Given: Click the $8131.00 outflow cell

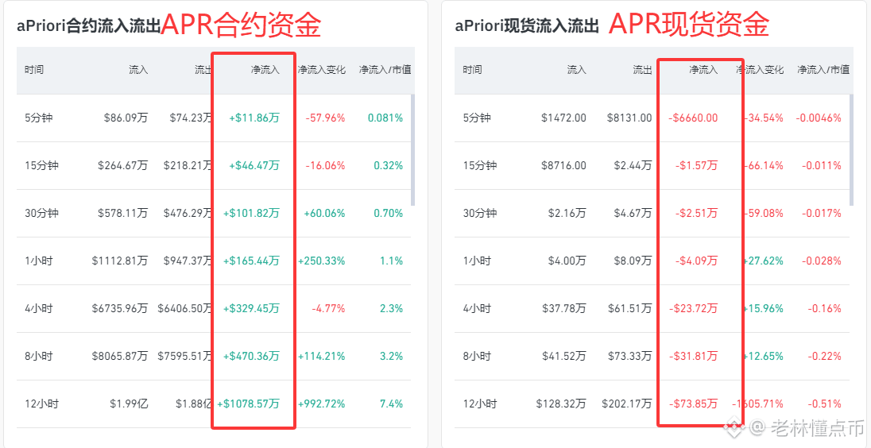Looking at the screenshot, I should tap(629, 118).
